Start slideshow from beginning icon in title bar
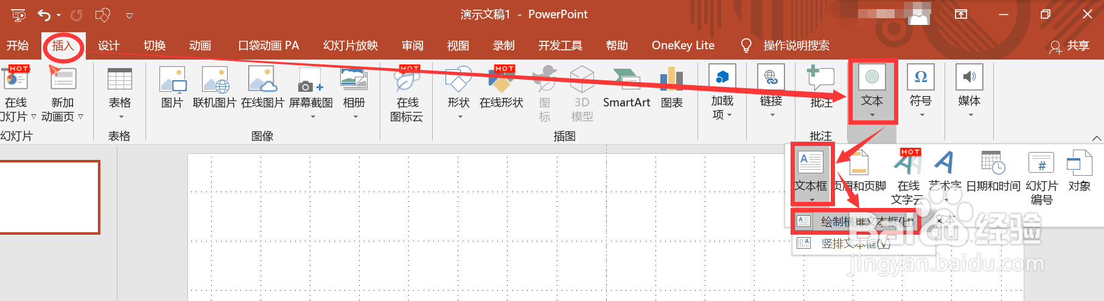The height and width of the screenshot is (301, 1104). [x=18, y=15]
